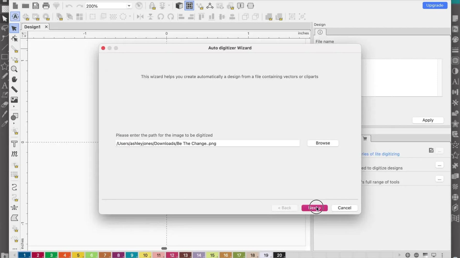Select the run stitch S tool
Image resolution: width=460 pixels, height=258 pixels.
(x=14, y=187)
